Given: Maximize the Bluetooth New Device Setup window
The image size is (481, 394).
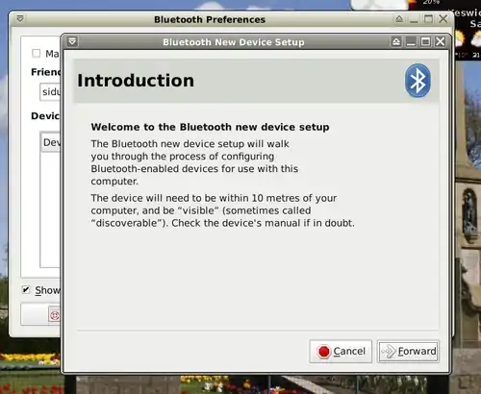Looking at the screenshot, I should tap(425, 41).
